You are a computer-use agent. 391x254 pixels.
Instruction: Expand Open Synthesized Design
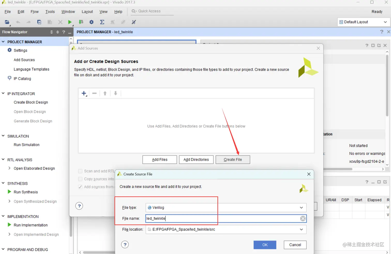point(9,201)
